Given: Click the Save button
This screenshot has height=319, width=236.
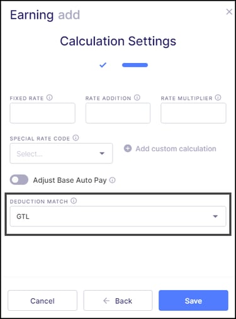Looking at the screenshot, I should pyautogui.click(x=193, y=301).
